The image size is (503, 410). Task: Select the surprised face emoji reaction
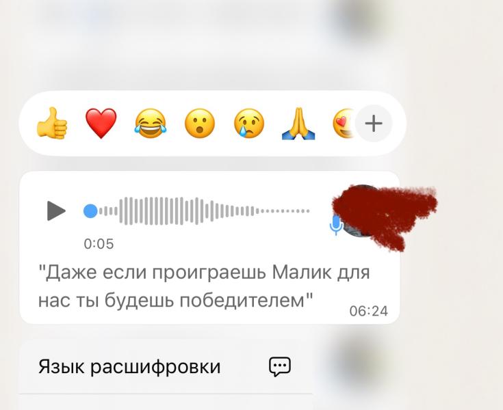coord(200,123)
